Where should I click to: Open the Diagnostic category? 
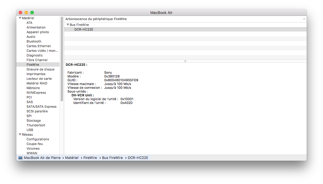(x=35, y=55)
